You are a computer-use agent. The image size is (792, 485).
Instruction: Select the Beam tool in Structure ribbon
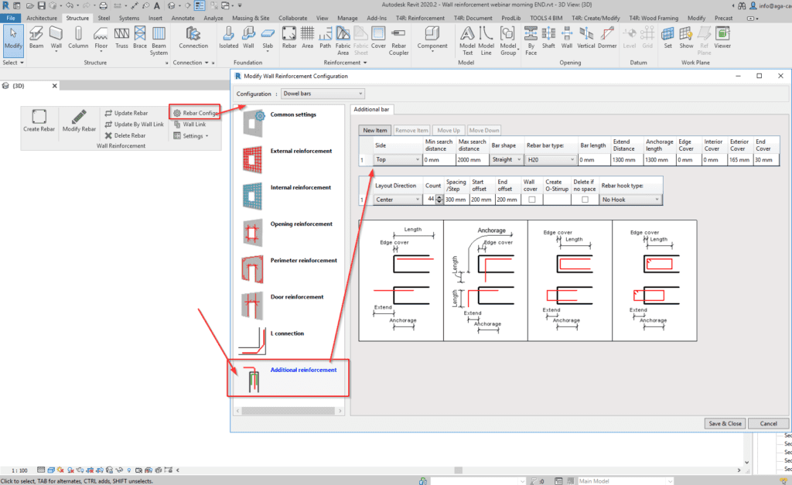pos(36,38)
